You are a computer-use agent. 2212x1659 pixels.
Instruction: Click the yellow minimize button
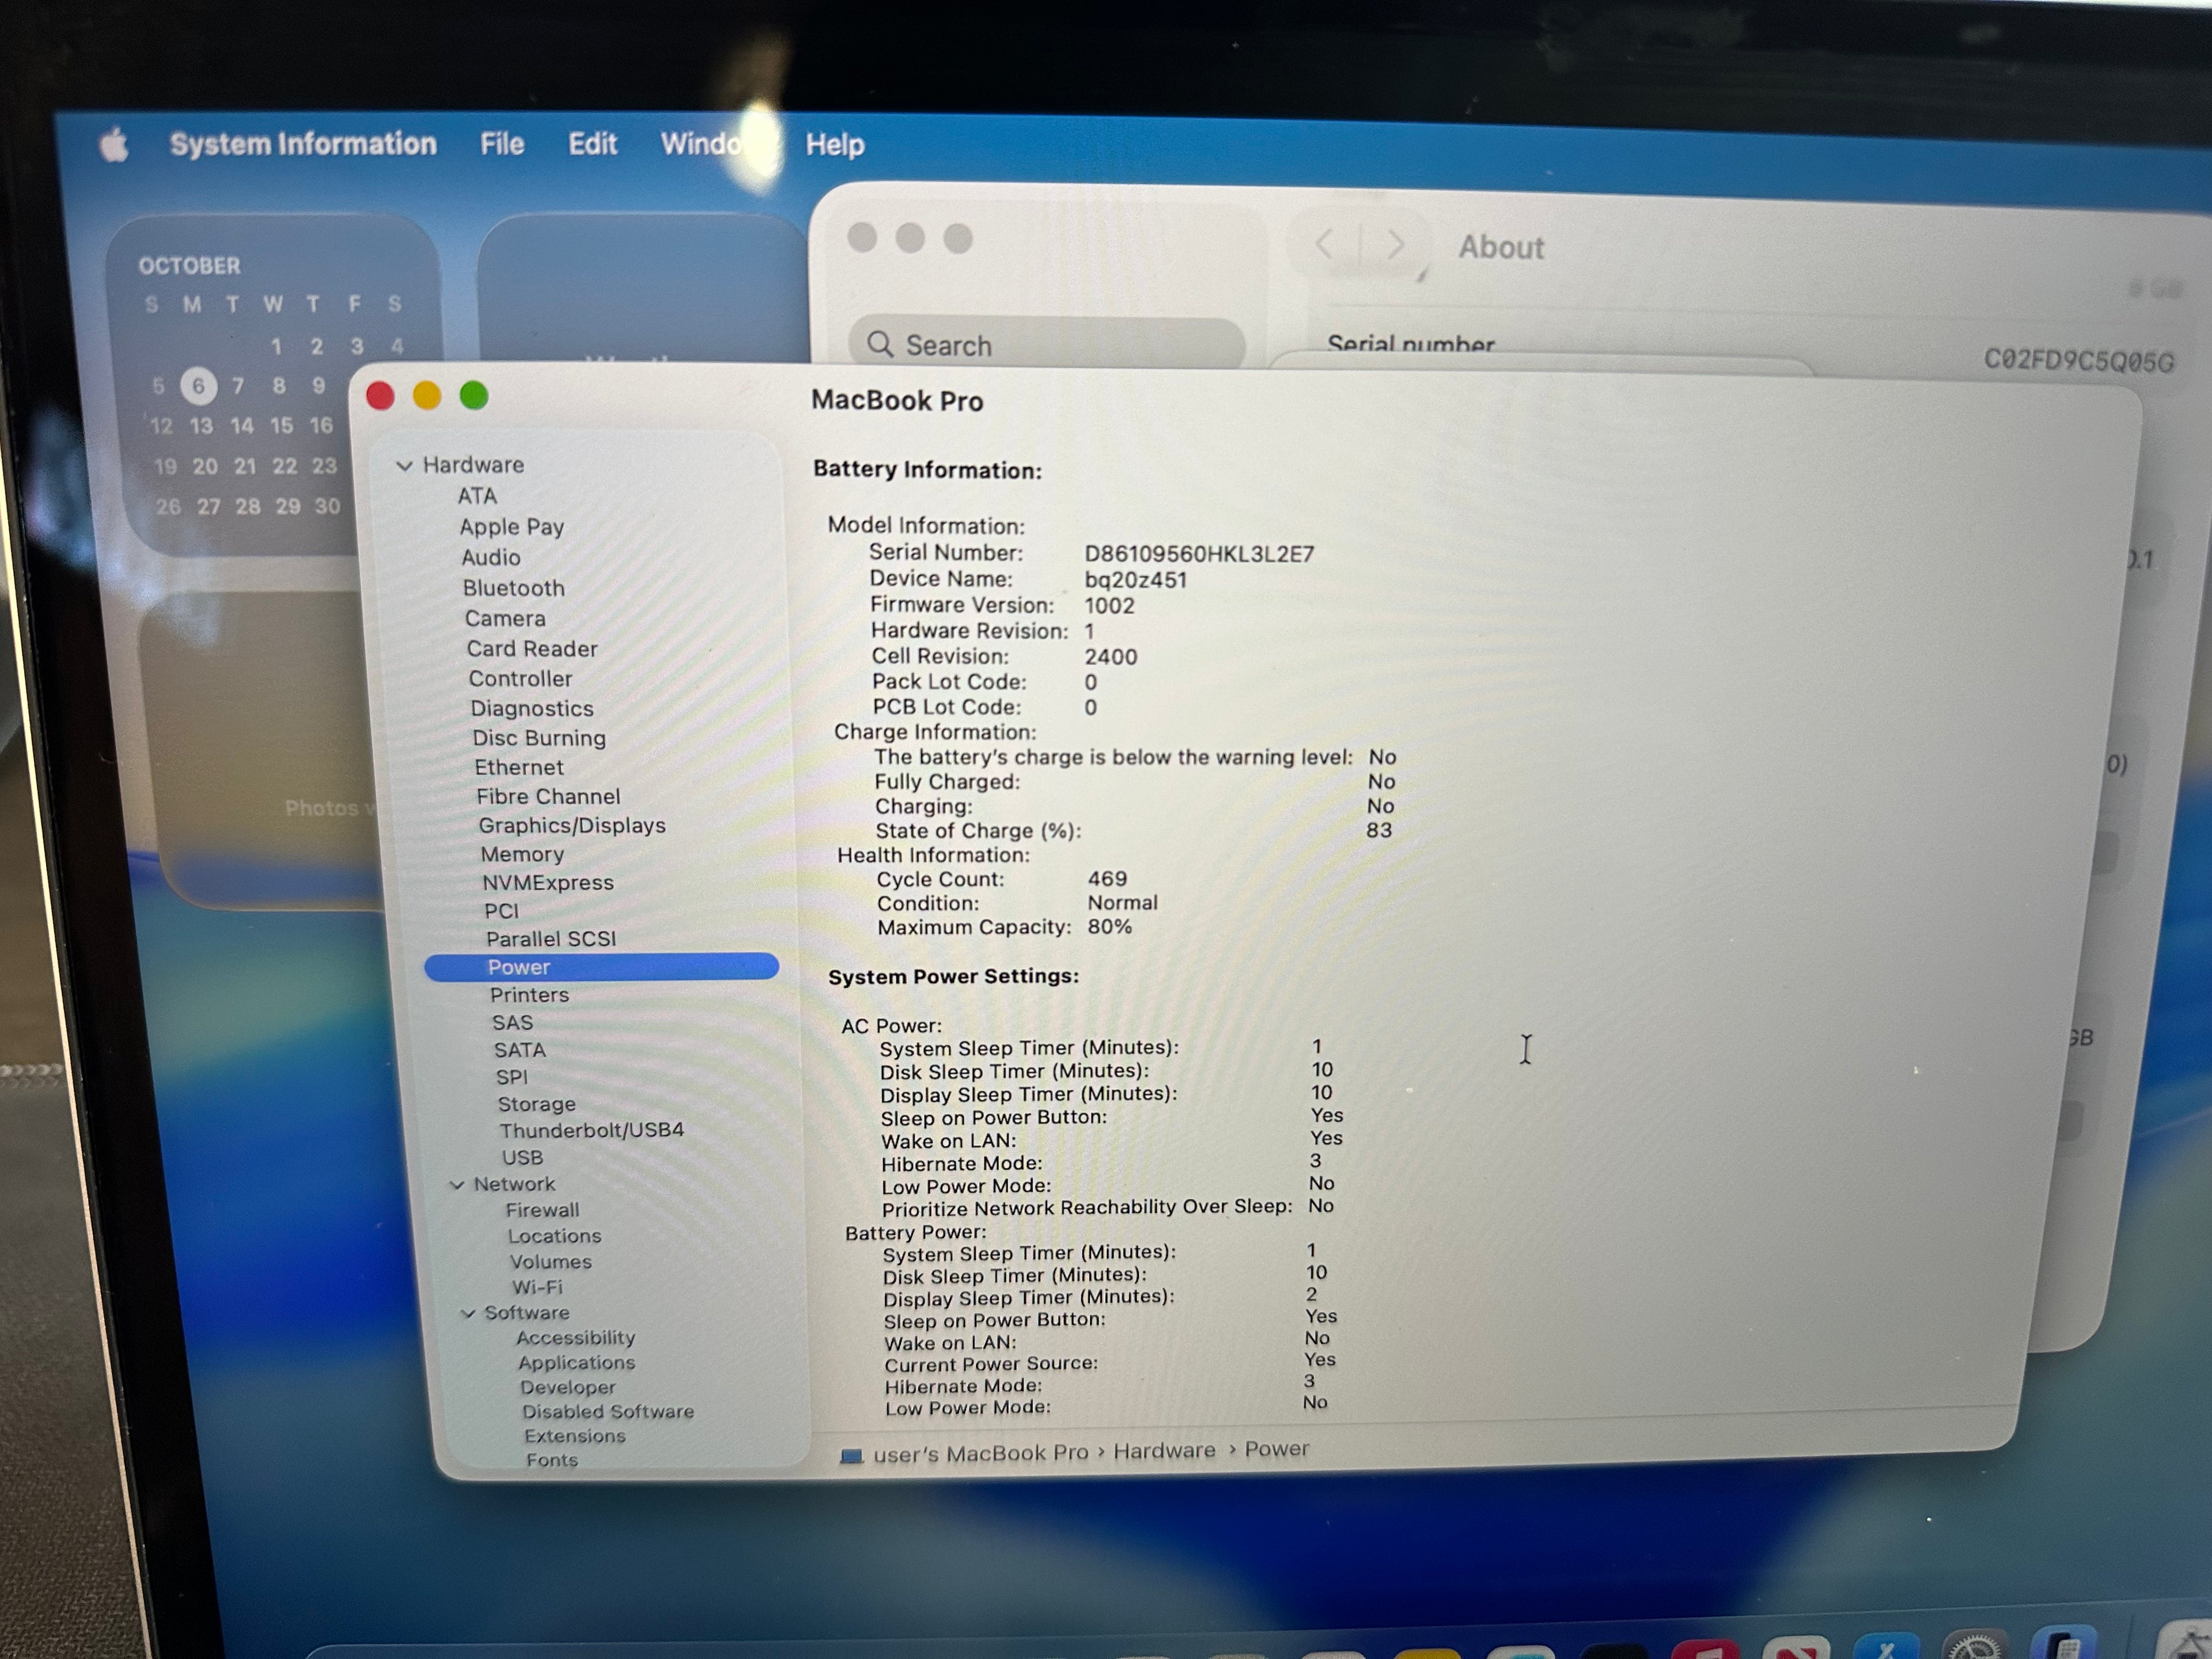(427, 396)
